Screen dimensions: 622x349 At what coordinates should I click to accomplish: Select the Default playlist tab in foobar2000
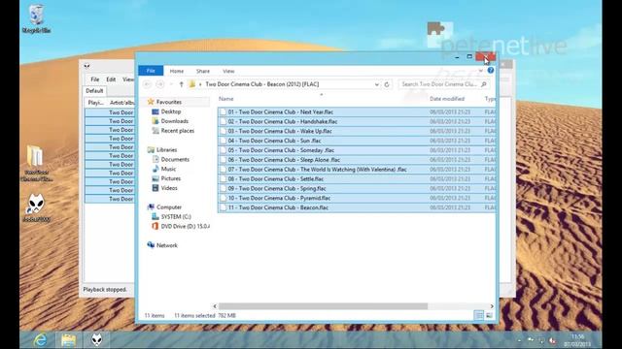(x=94, y=91)
